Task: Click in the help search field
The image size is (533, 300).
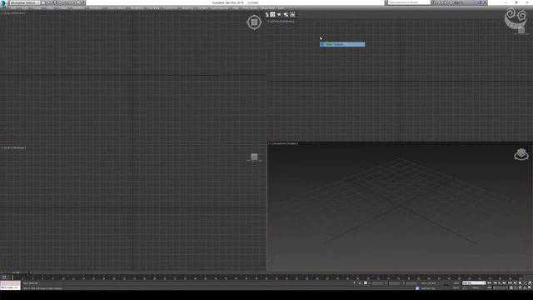Action: point(409,2)
